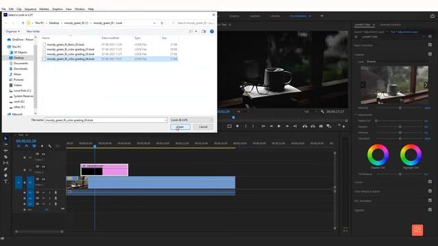Click the Highlight Tint color wheel
Screen dimensions: 438x246
pos(411,154)
